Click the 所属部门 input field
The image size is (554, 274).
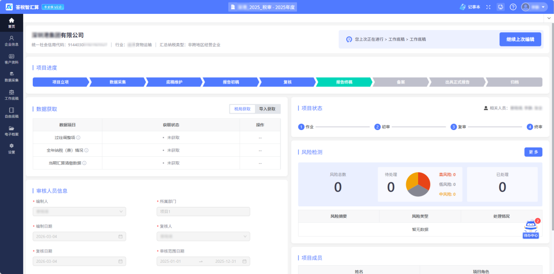[203, 212]
